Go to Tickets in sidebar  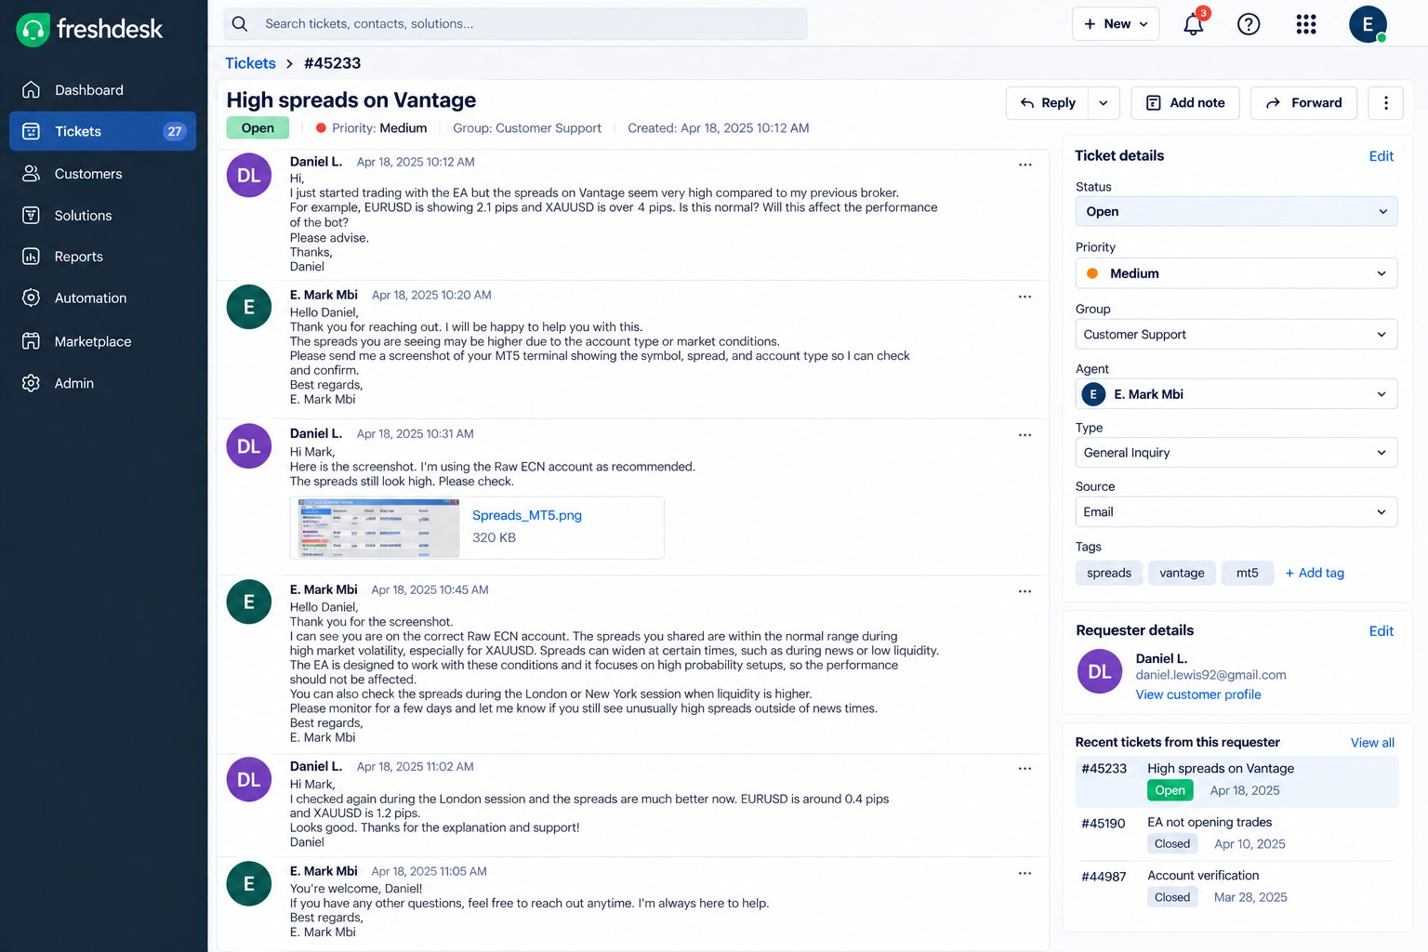click(x=103, y=131)
